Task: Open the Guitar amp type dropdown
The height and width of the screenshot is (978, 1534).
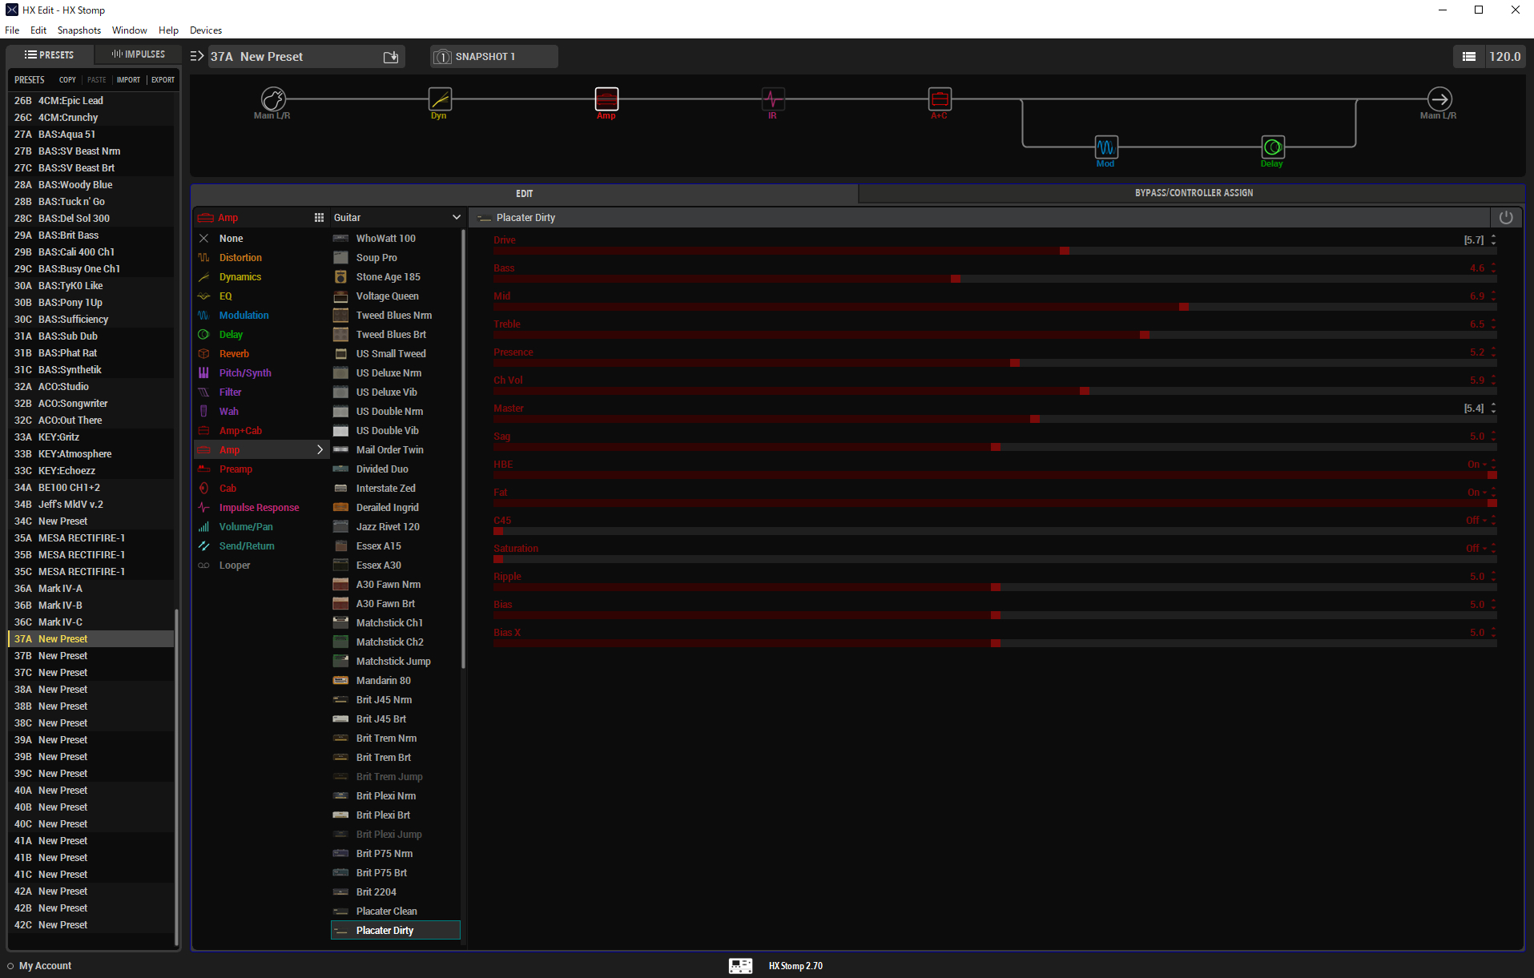Action: tap(397, 218)
